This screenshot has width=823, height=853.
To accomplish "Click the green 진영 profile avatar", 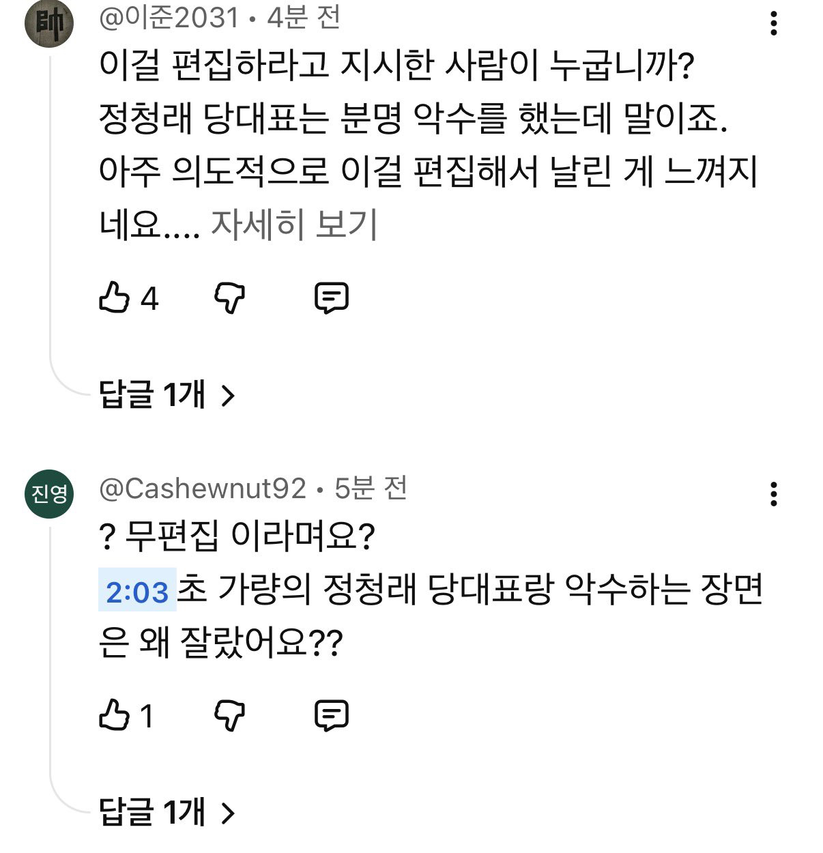I will (49, 493).
